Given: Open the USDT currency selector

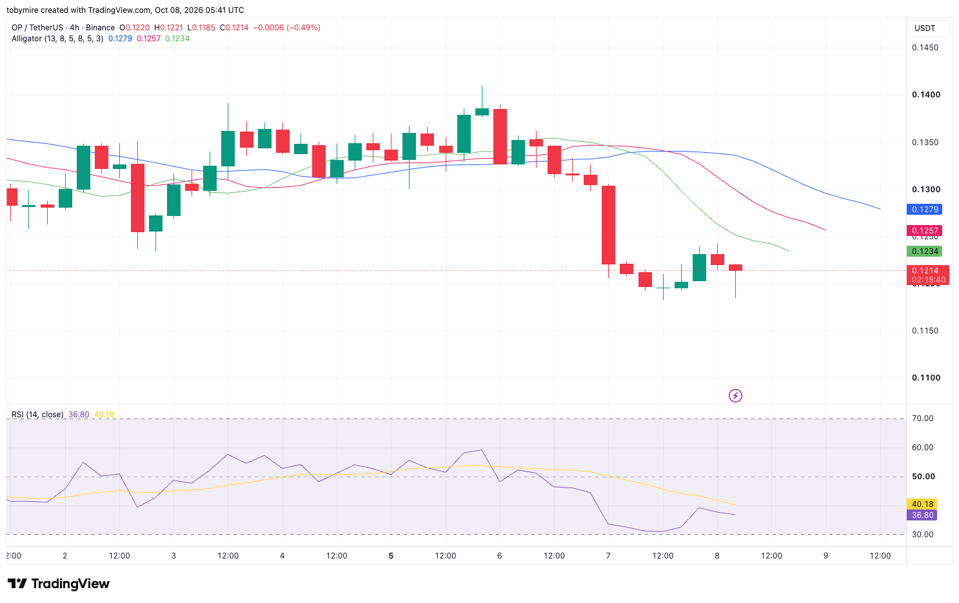Looking at the screenshot, I should coord(929,28).
